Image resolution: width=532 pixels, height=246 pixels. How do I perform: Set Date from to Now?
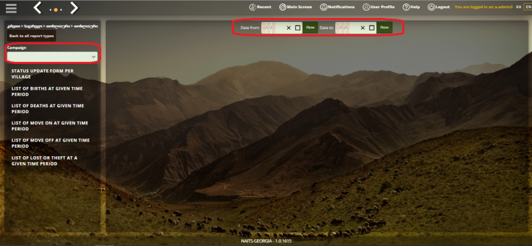[311, 27]
